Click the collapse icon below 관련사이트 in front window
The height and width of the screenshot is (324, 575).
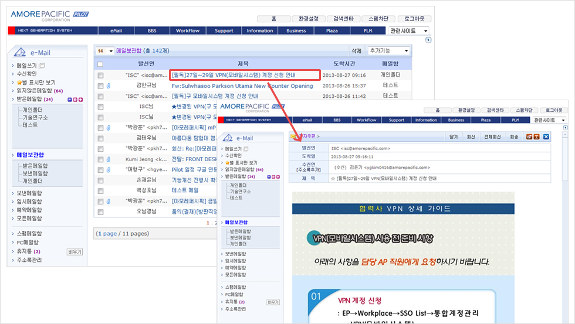565,128
